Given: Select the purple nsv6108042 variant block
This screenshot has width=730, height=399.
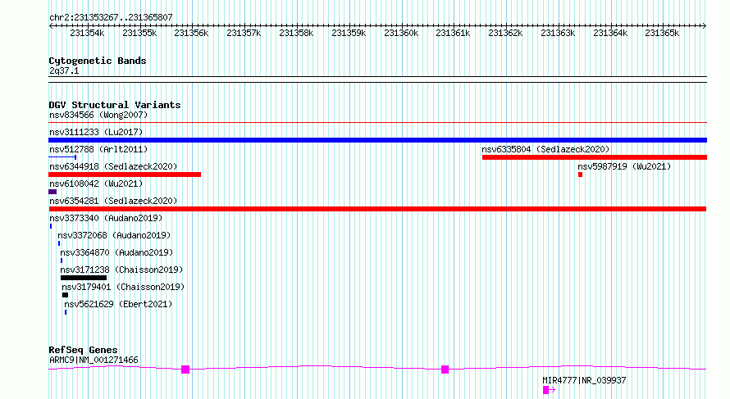Looking at the screenshot, I should coord(52,192).
